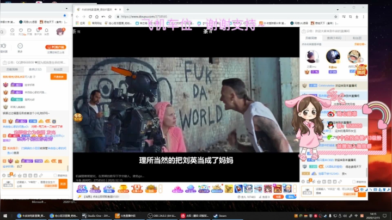Click orange open-noble button in left window
The width and height of the screenshot is (392, 220).
click(x=58, y=77)
